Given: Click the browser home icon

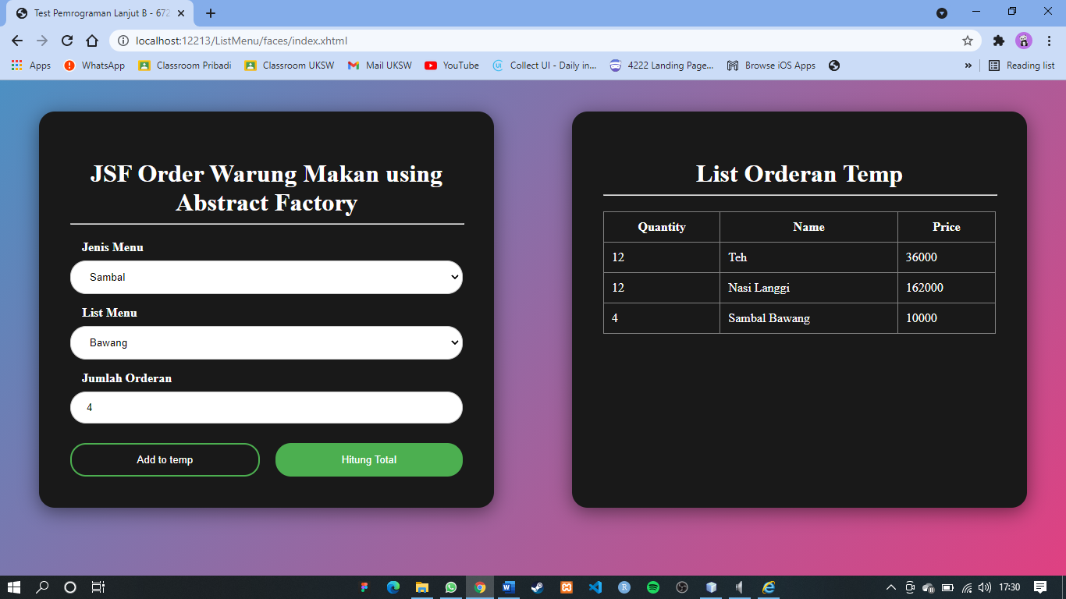Looking at the screenshot, I should coord(92,41).
